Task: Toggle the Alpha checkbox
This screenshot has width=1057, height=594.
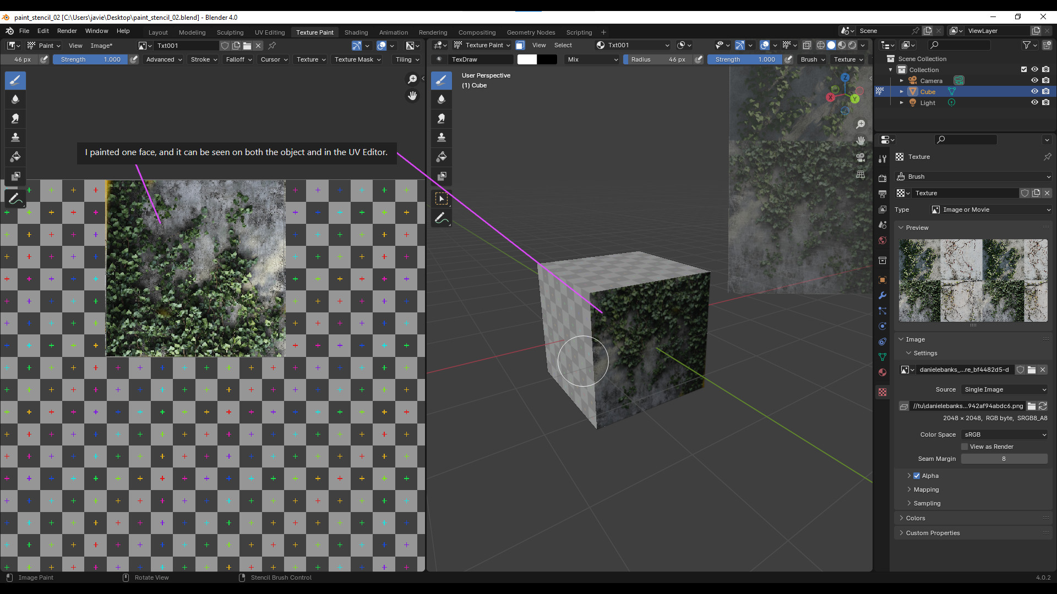Action: point(917,476)
